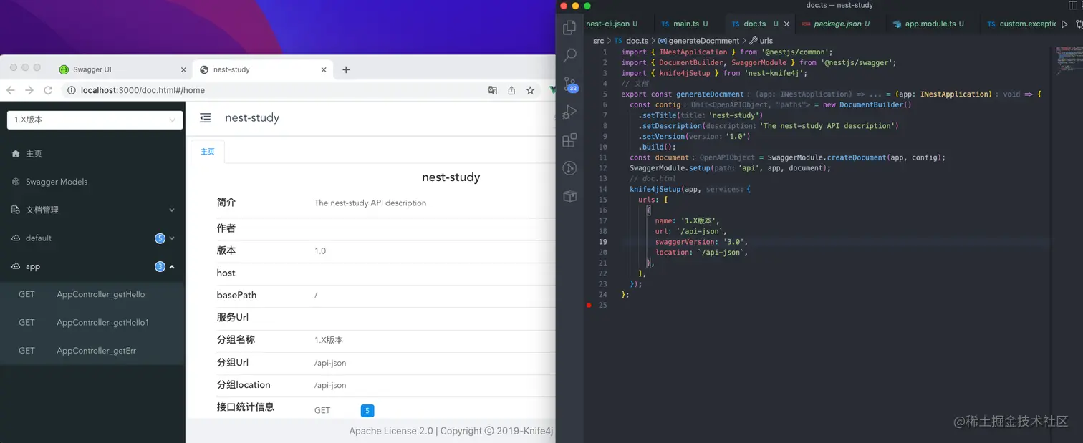Open Source Control with 32 changes

[569, 84]
